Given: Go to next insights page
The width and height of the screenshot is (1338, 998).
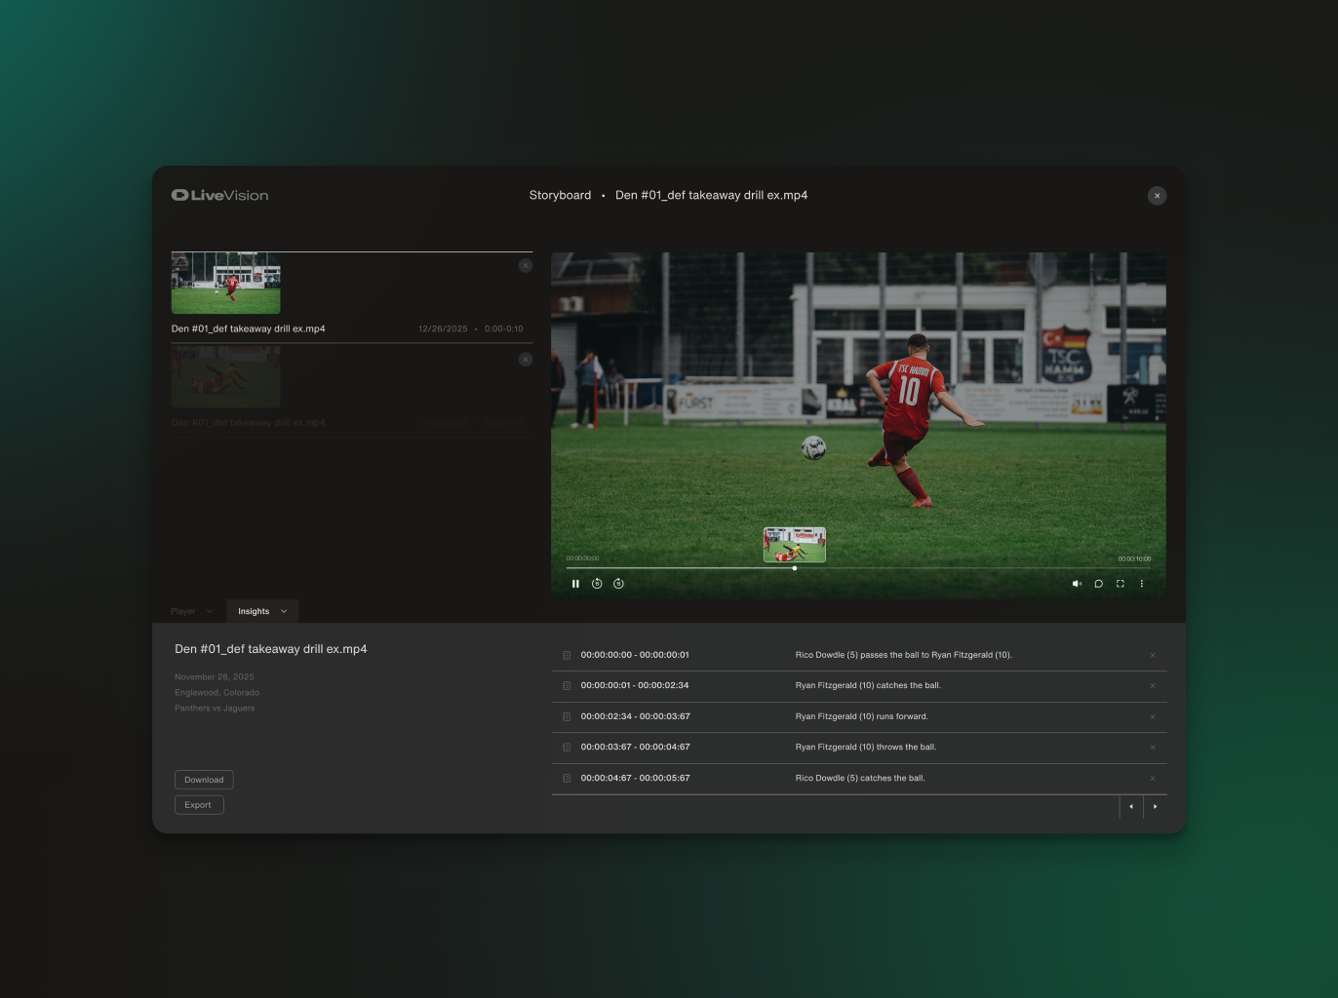Looking at the screenshot, I should pyautogui.click(x=1155, y=806).
